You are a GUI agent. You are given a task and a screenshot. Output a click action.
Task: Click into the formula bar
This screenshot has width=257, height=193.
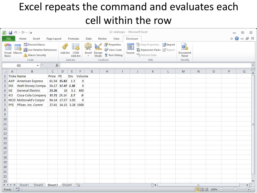155,66
